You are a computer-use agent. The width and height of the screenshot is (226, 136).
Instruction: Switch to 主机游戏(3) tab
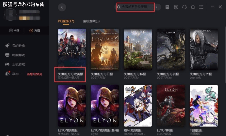91,21
